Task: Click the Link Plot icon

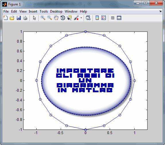Action: pos(88,18)
